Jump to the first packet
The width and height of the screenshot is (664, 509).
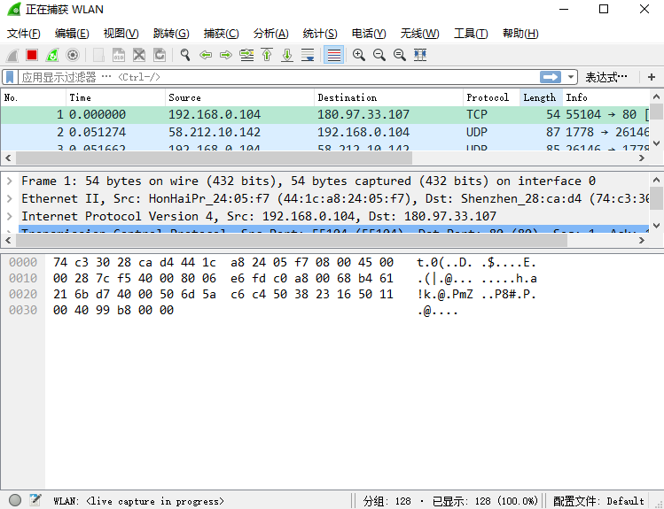(267, 55)
